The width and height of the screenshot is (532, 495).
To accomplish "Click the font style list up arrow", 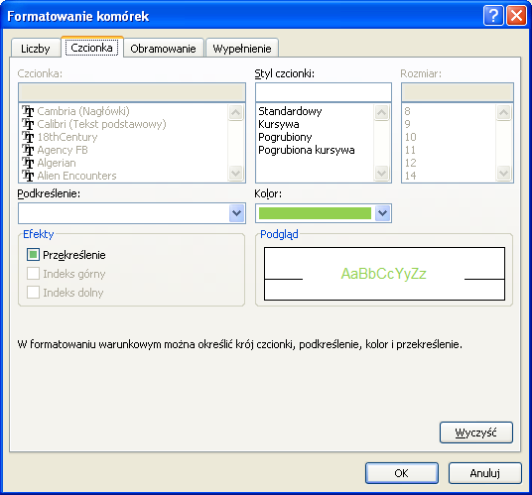I will pyautogui.click(x=382, y=112).
